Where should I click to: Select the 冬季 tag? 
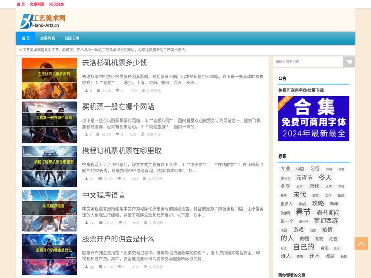pyautogui.click(x=285, y=186)
